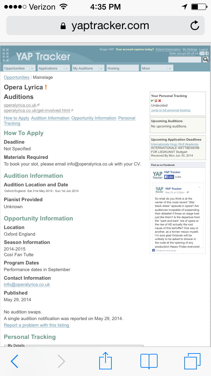Viewport: 211px width, 376px height.
Task: Click the green checkmark tracking icon
Action: click(152, 101)
